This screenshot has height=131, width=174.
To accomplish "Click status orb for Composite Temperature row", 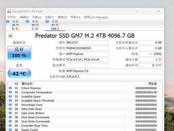I will click(x=10, y=92).
